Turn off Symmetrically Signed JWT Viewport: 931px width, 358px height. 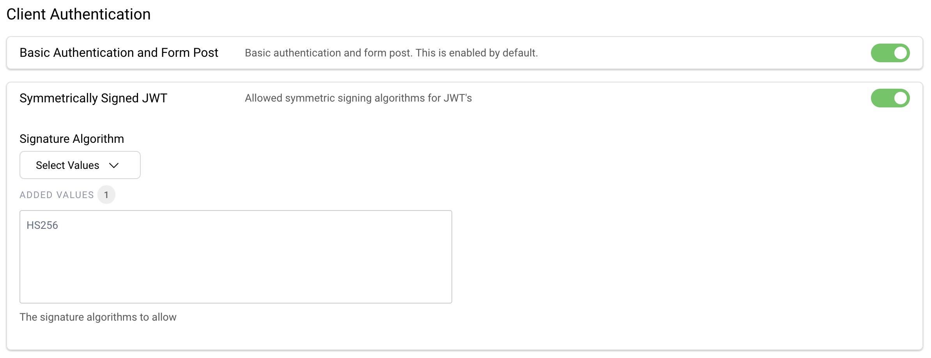point(890,98)
